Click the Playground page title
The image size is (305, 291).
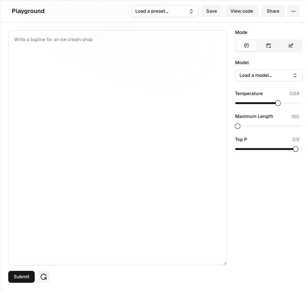[28, 11]
